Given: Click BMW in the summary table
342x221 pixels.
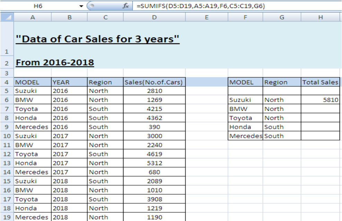Looking at the screenshot, I should click(x=245, y=109).
